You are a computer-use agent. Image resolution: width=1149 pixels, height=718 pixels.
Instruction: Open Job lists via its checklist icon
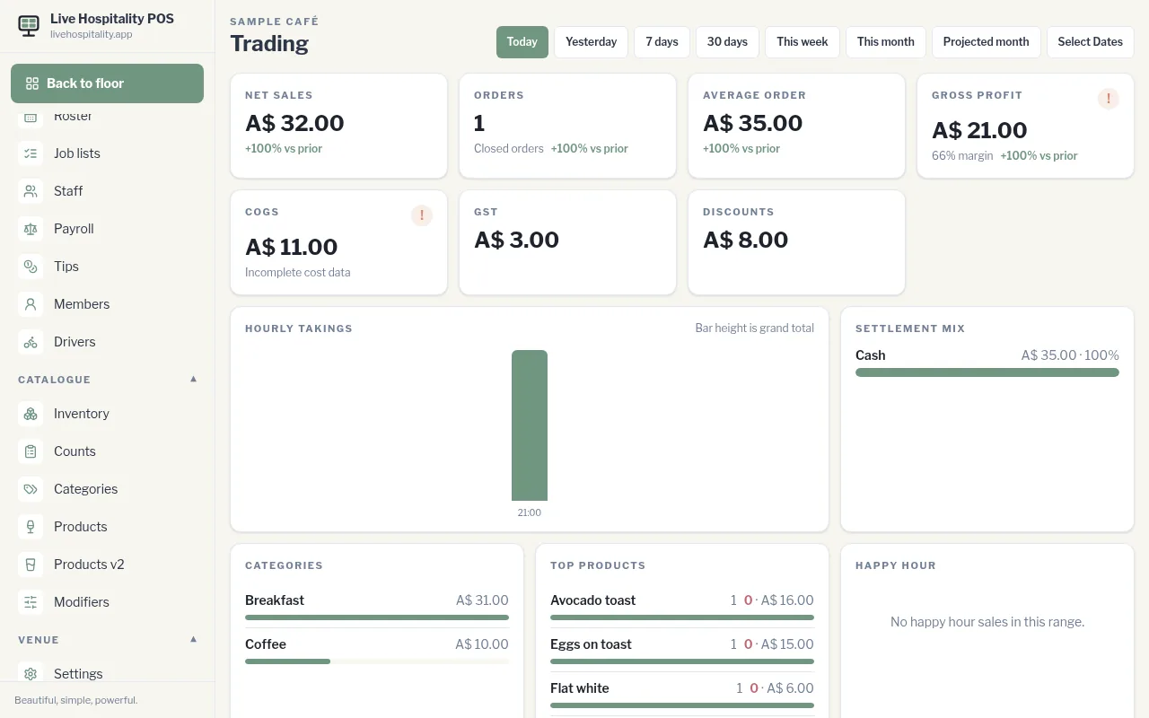tap(31, 153)
